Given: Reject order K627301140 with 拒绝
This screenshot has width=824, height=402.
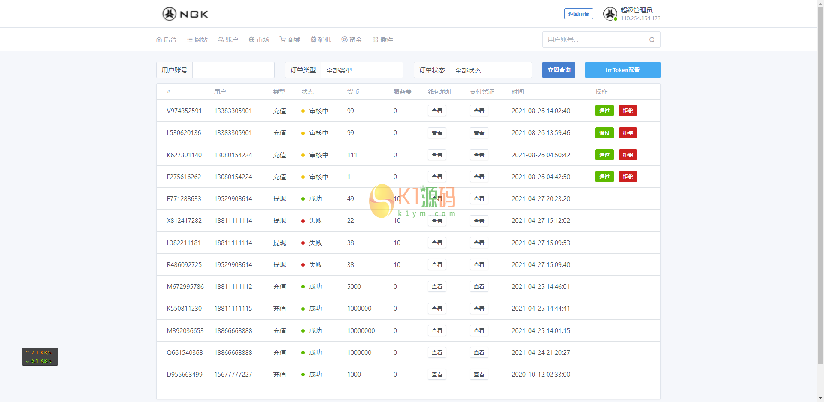Looking at the screenshot, I should 628,155.
